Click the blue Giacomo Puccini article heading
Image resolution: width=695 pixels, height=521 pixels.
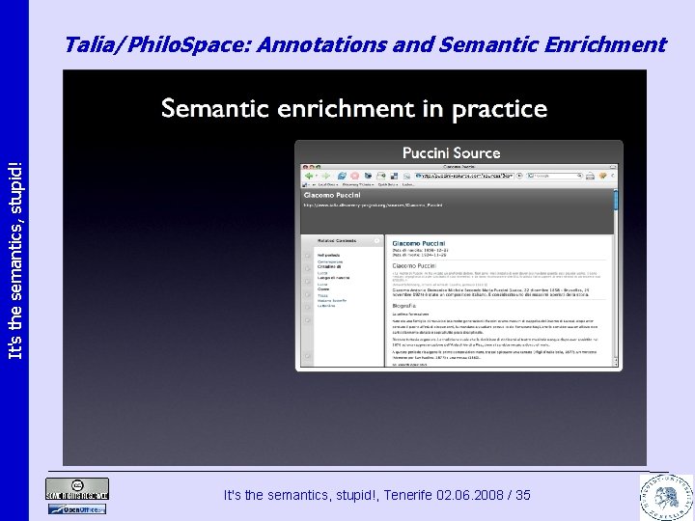click(x=418, y=243)
